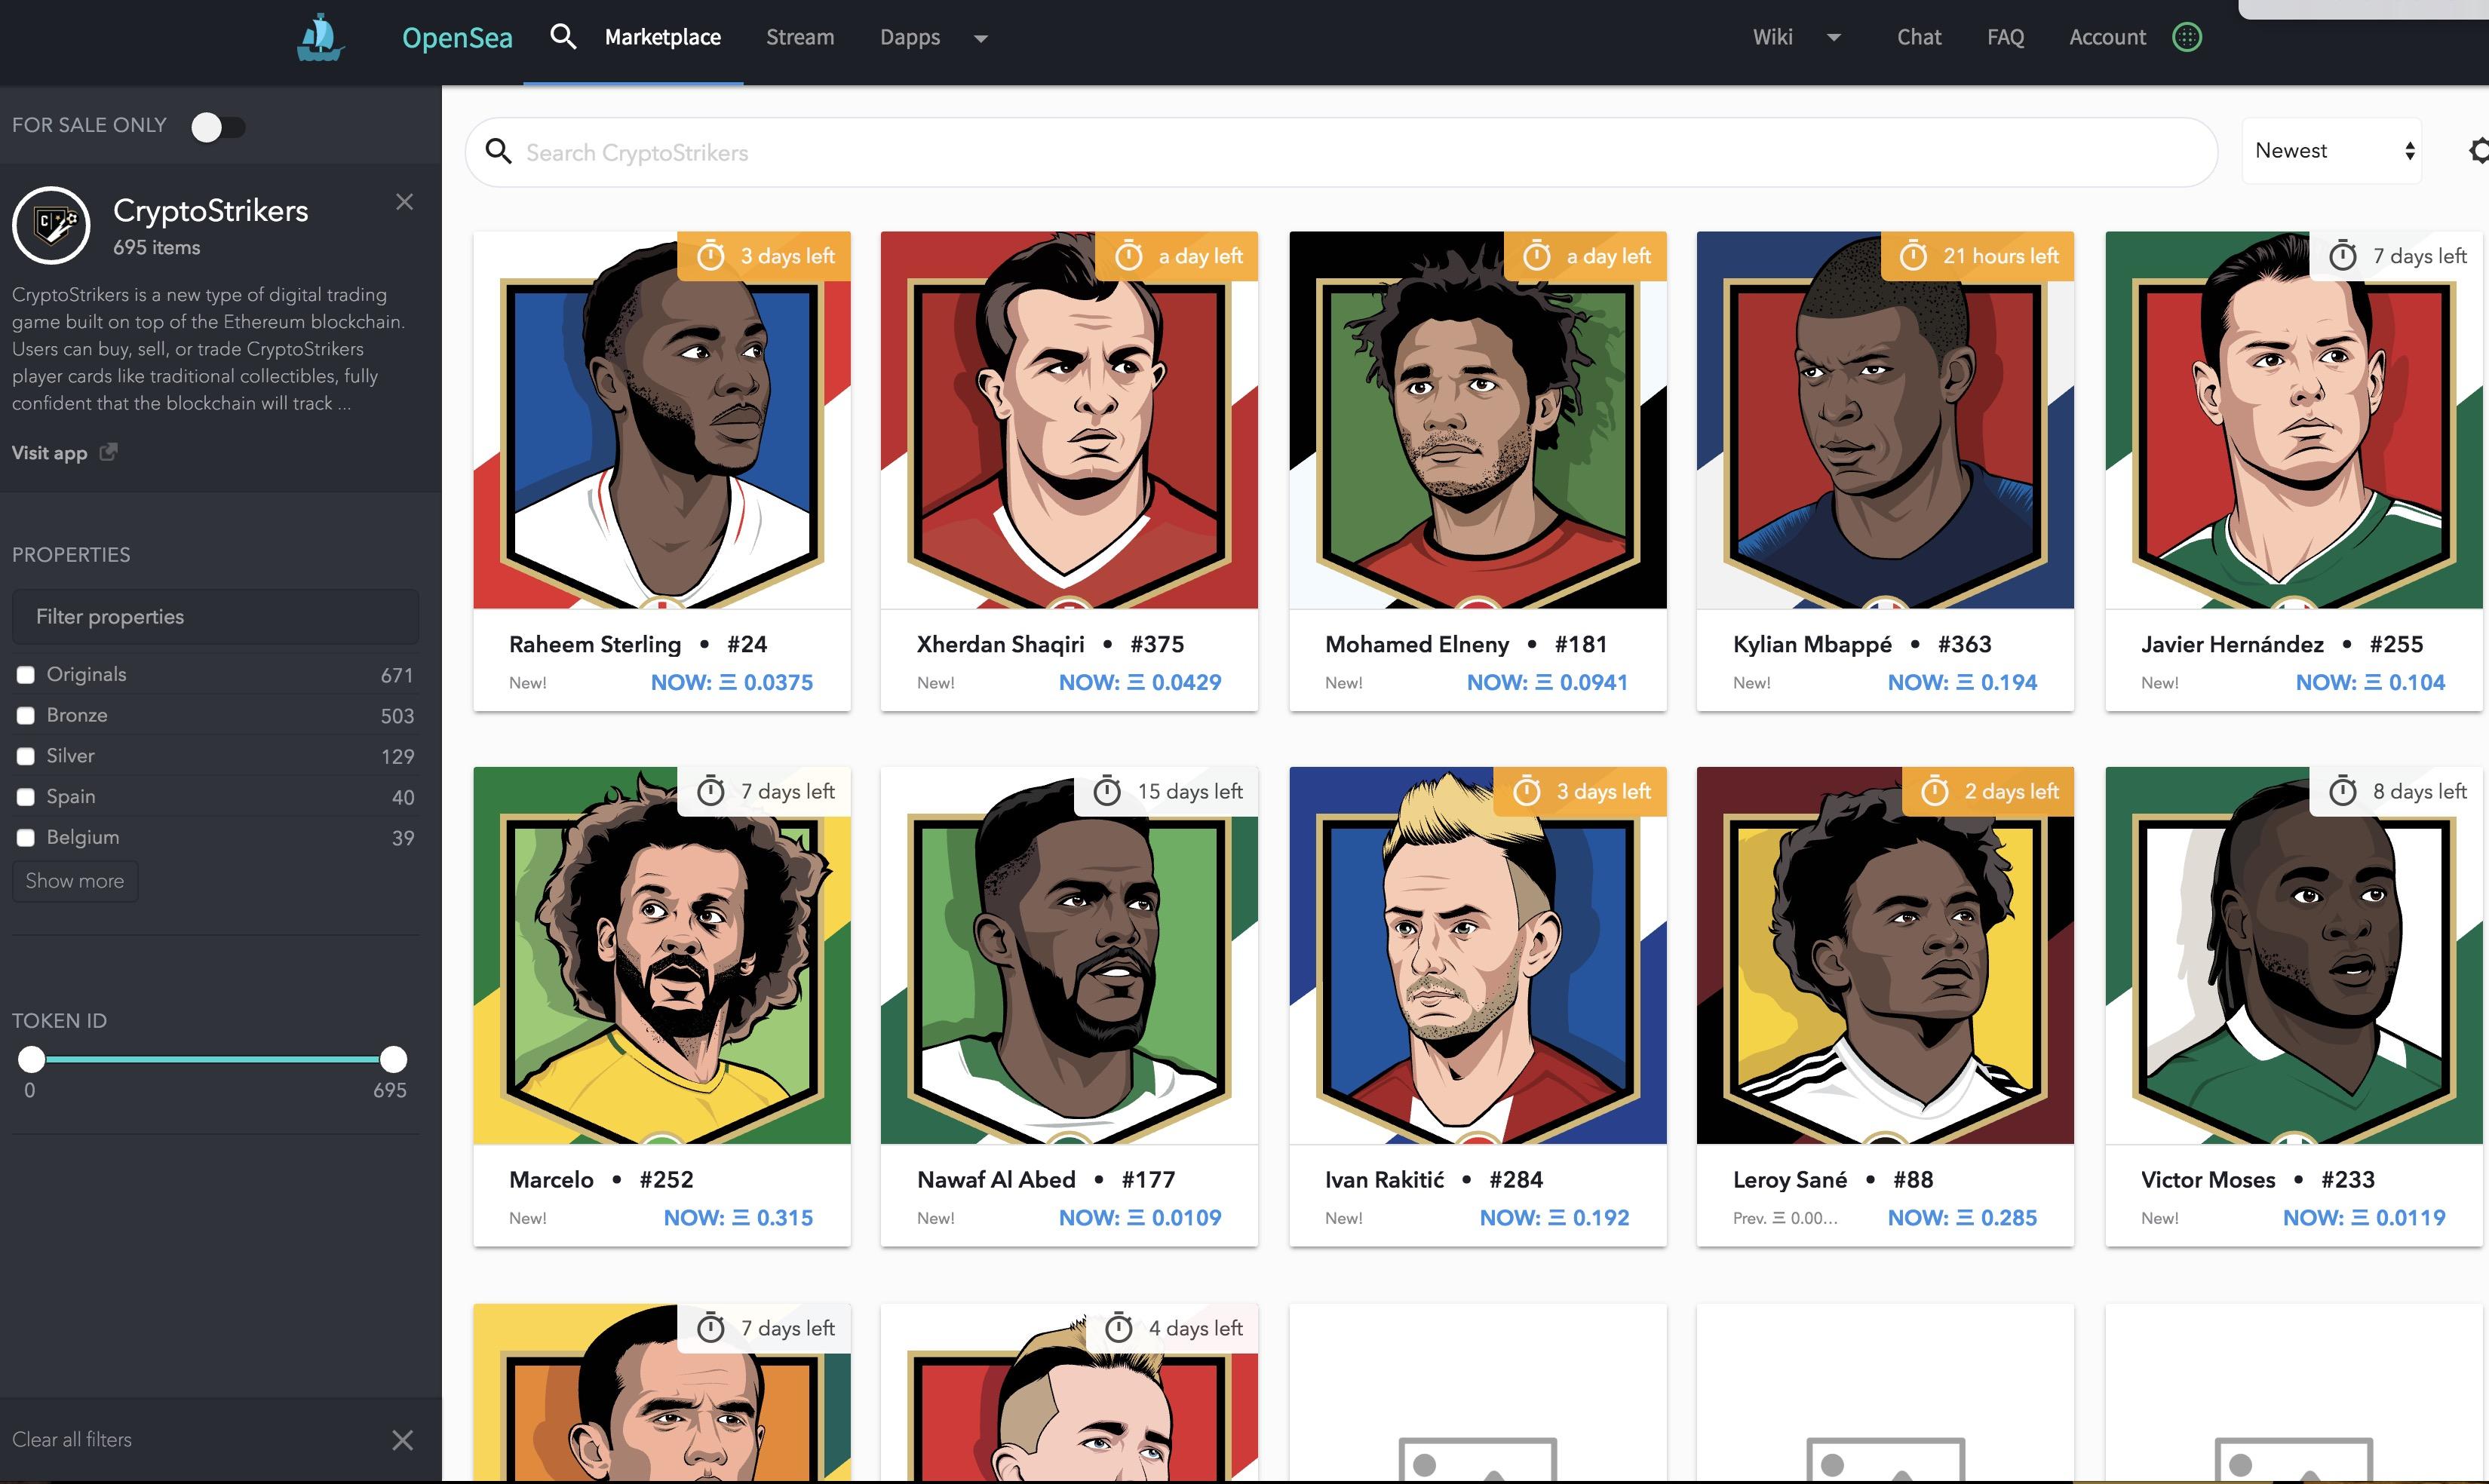This screenshot has width=2489, height=1484.
Task: Open the magnifying glass search icon in navbar
Action: [x=563, y=36]
